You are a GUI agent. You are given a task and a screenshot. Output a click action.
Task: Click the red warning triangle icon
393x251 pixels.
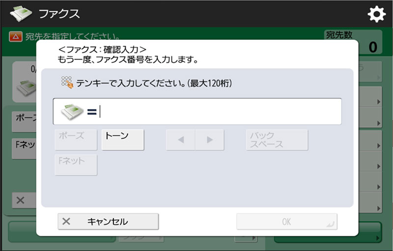pyautogui.click(x=16, y=37)
